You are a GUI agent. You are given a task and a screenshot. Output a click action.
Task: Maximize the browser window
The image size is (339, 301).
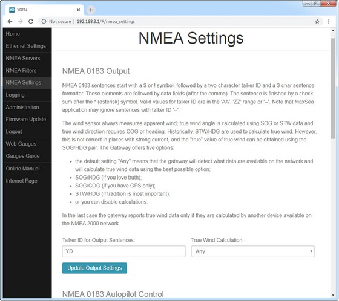tap(316, 4)
